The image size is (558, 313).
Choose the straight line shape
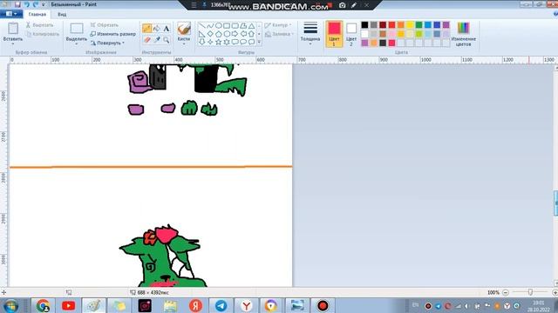(x=201, y=26)
